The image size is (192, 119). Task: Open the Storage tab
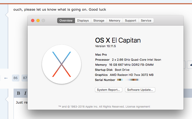tap(99, 20)
